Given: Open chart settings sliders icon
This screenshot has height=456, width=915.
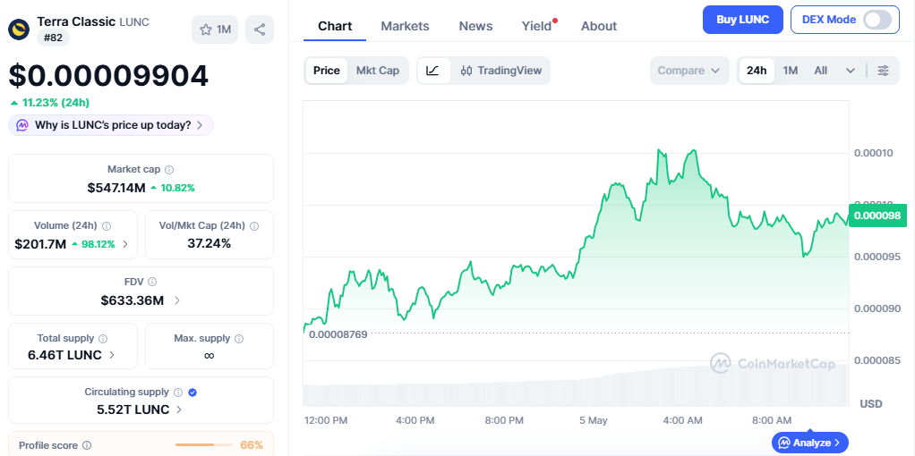Looking at the screenshot, I should pos(884,71).
